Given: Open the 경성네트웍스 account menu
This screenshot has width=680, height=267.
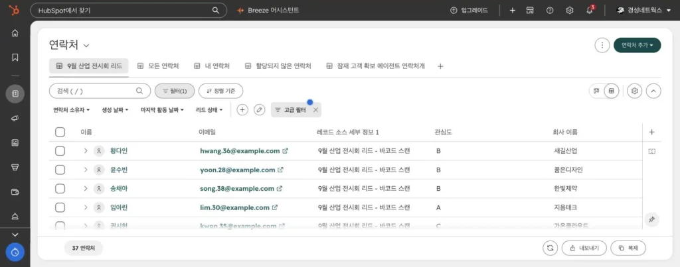Looking at the screenshot, I should [x=643, y=11].
